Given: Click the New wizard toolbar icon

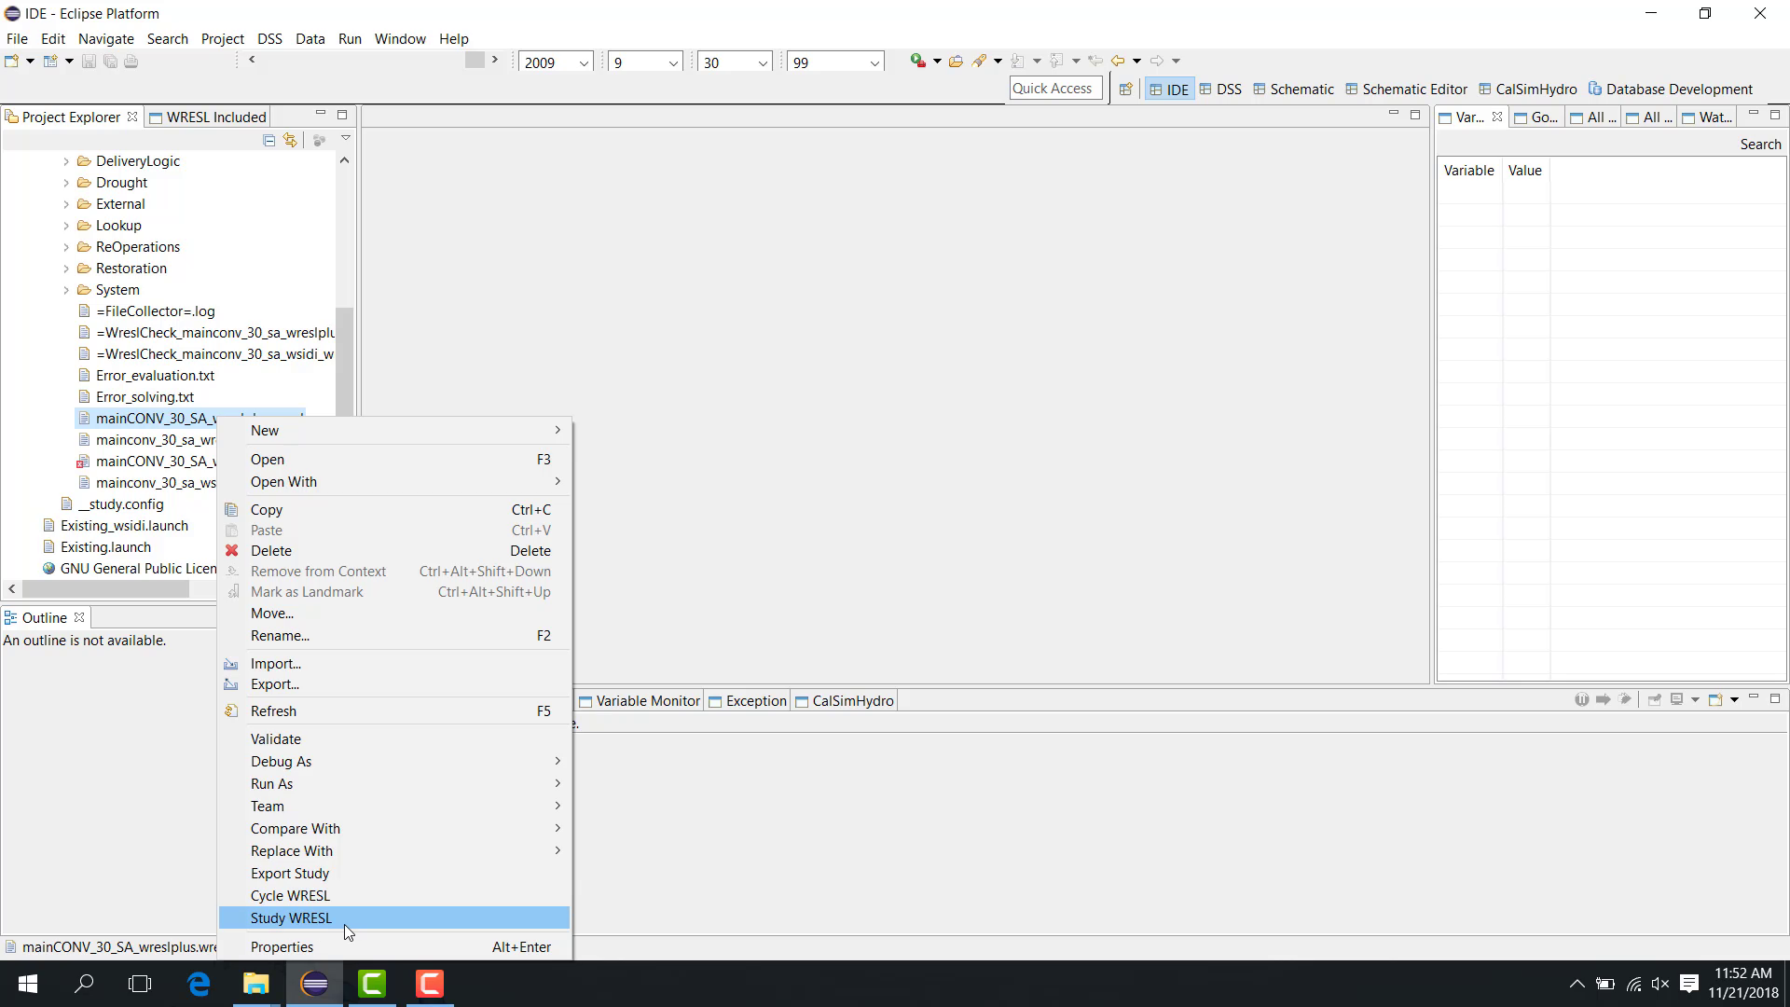Looking at the screenshot, I should point(12,62).
